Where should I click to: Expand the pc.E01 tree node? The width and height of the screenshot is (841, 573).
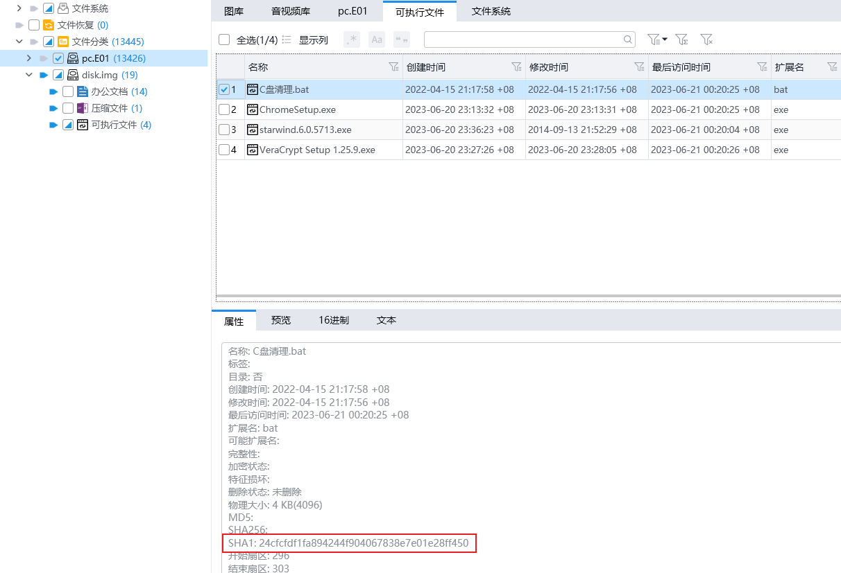[29, 58]
